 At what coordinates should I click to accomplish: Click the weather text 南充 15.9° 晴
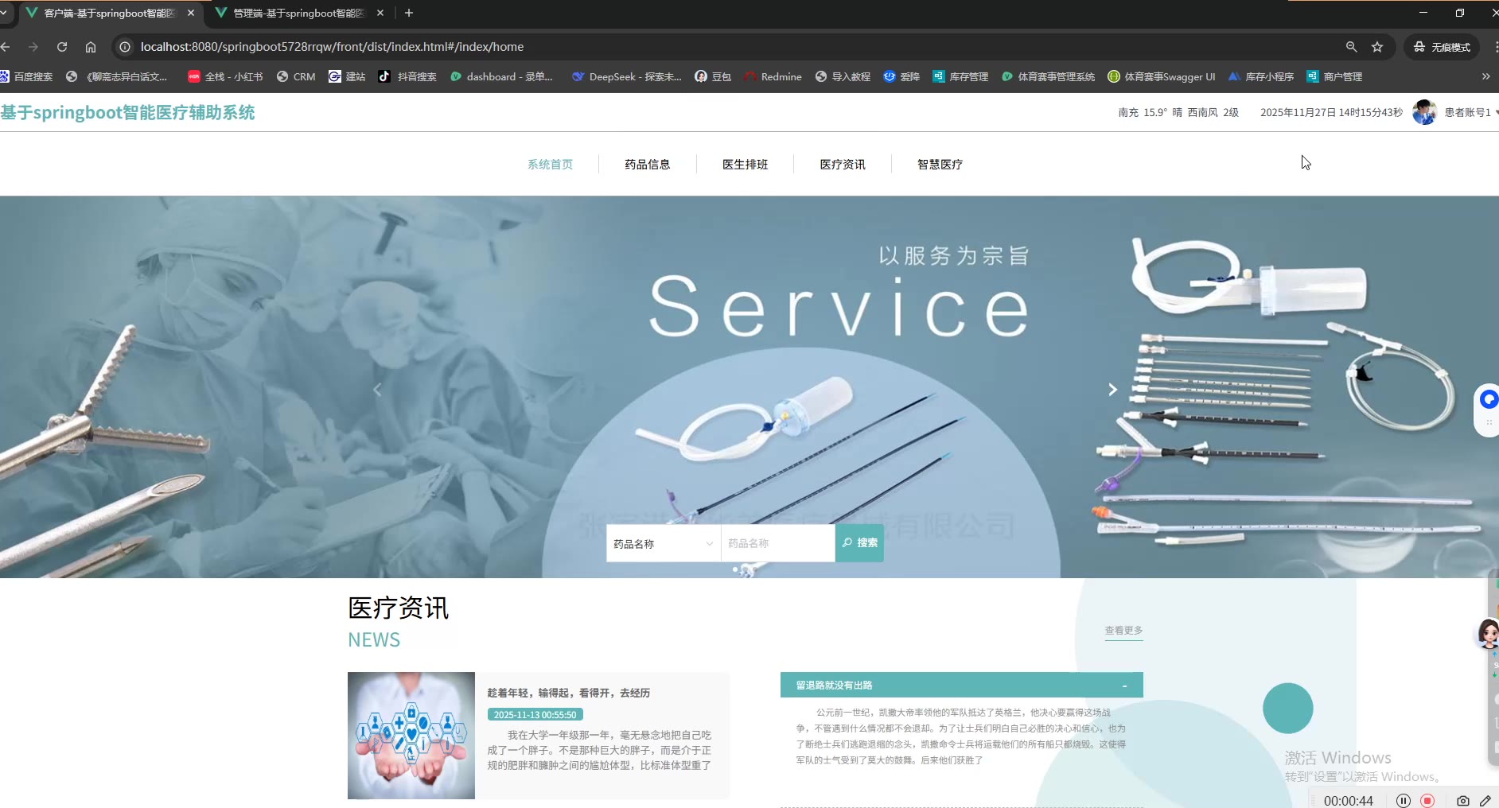[1151, 112]
